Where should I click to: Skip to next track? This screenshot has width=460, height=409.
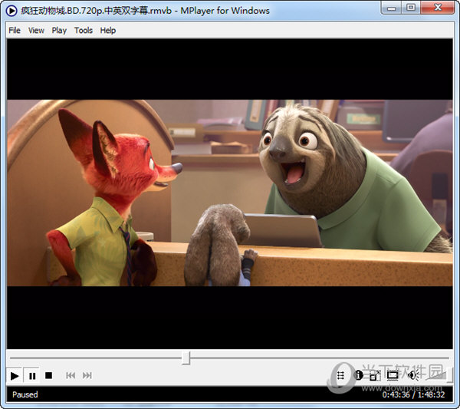(x=87, y=375)
